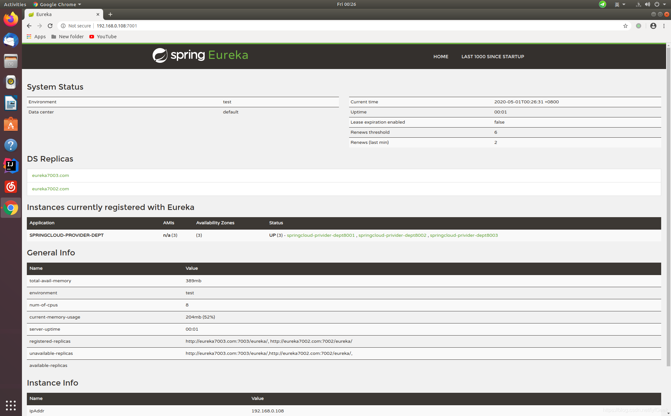
Task: Click the Google Chrome dock icon
Action: pos(11,208)
